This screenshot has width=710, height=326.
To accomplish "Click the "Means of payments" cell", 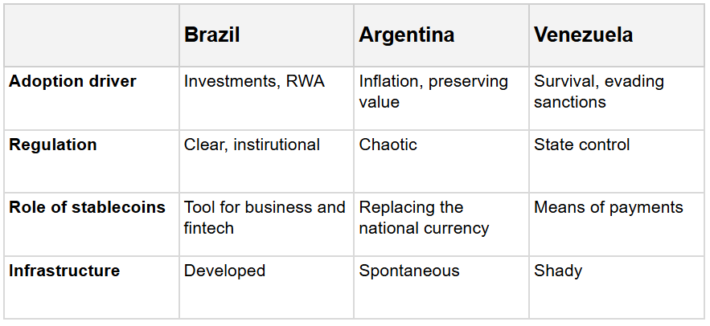I will (x=609, y=208).
